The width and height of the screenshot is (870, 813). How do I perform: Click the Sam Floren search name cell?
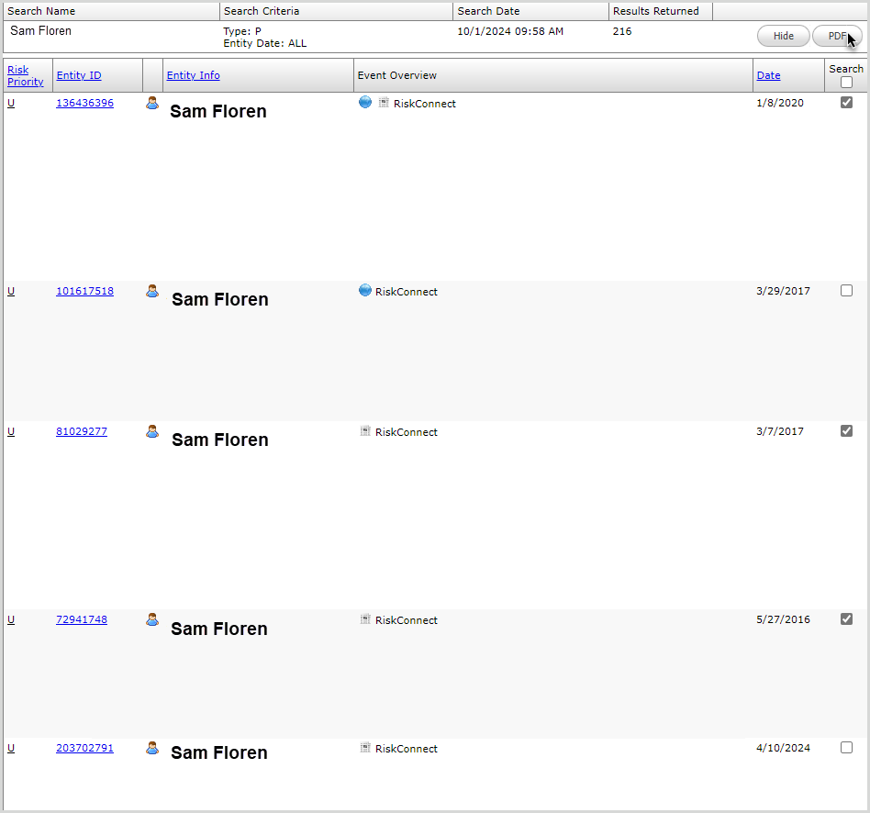tap(40, 30)
